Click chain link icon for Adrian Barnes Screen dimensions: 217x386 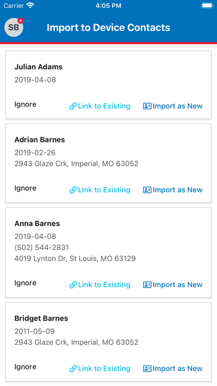point(73,190)
